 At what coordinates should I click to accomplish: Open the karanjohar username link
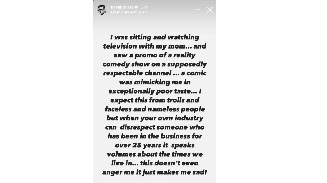tap(122, 7)
